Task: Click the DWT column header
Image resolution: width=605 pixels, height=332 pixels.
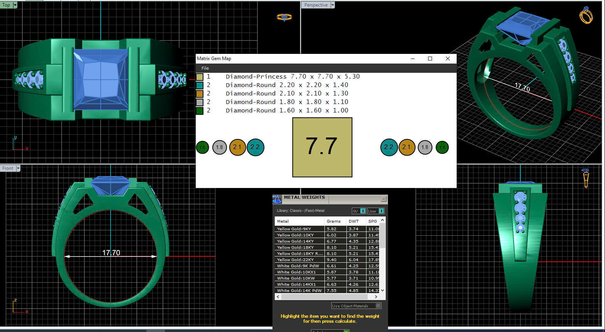Action: pyautogui.click(x=356, y=221)
